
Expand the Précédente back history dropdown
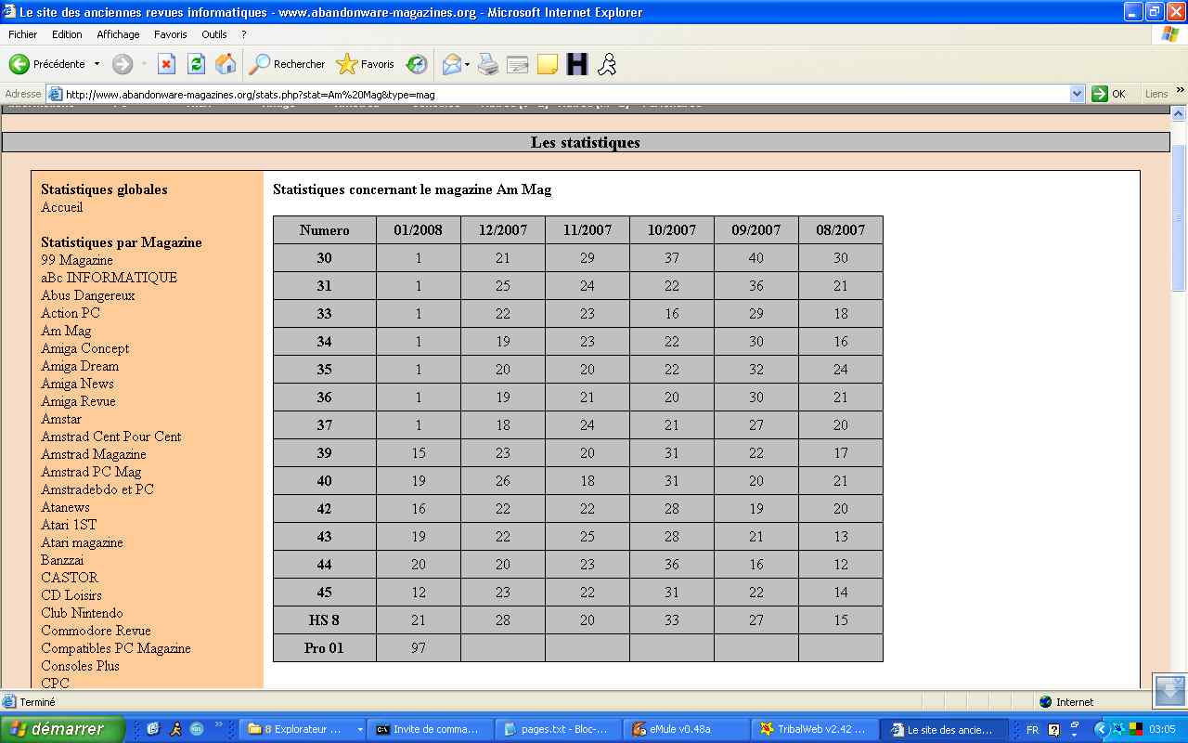(97, 64)
